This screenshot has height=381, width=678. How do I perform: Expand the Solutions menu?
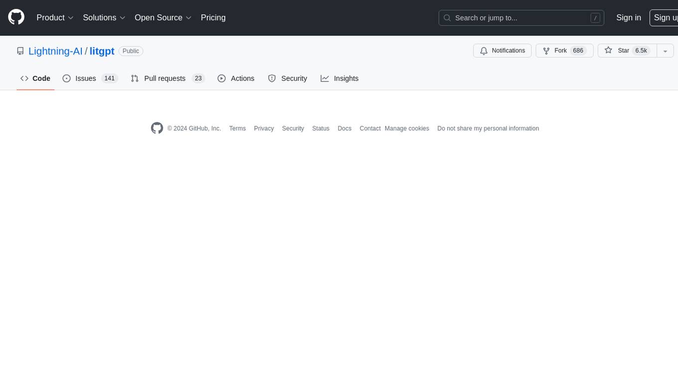click(104, 17)
